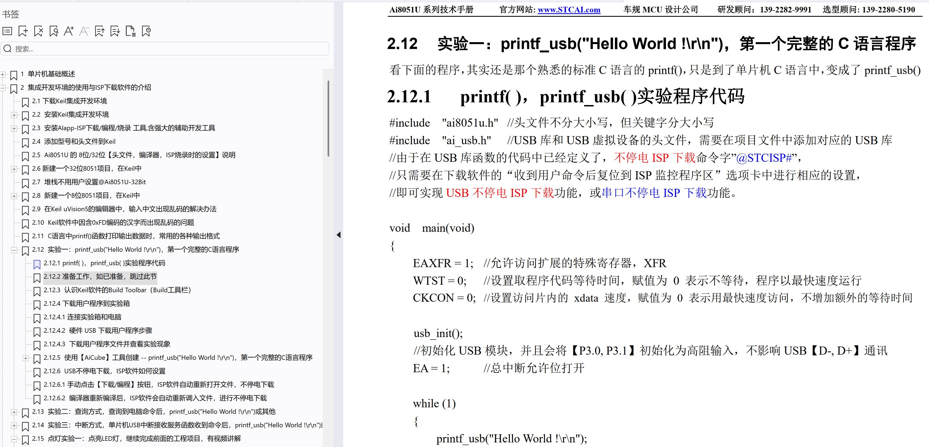The width and height of the screenshot is (929, 447).
Task: Click bookmark icon of 2.1 下载Keil集成开发环境
Action: (x=25, y=102)
